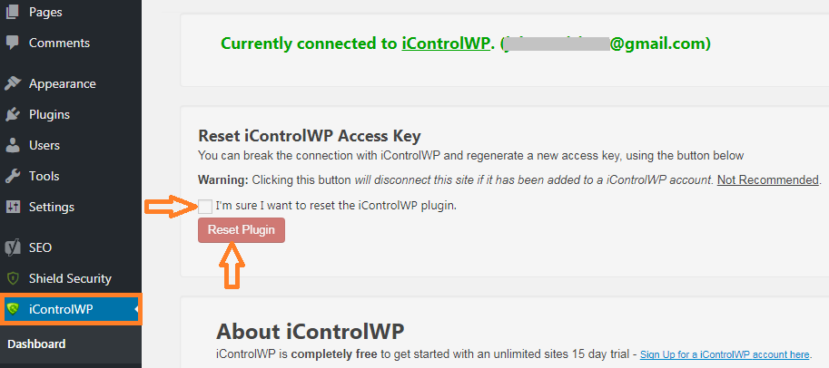Click the Tools wrench icon
This screenshot has width=829, height=368.
coord(12,176)
